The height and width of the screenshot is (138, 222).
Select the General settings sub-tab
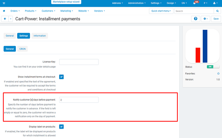[x=10, y=49]
